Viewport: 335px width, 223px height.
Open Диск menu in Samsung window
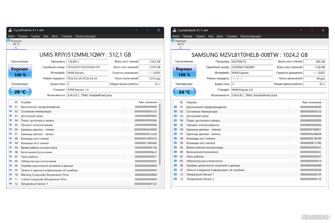pyautogui.click(x=220, y=36)
